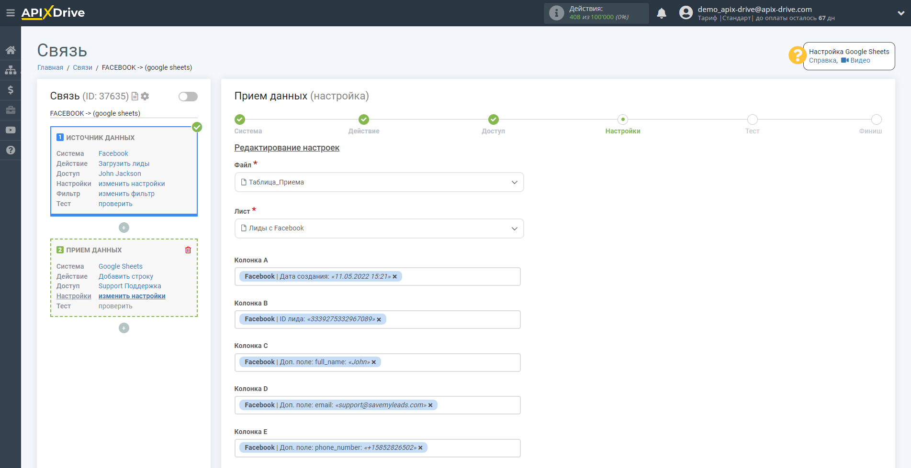Open the home icon in the sidebar
911x468 pixels.
tap(11, 50)
